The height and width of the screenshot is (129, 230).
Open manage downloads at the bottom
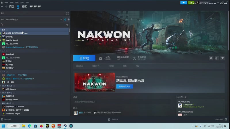[x=113, y=119]
